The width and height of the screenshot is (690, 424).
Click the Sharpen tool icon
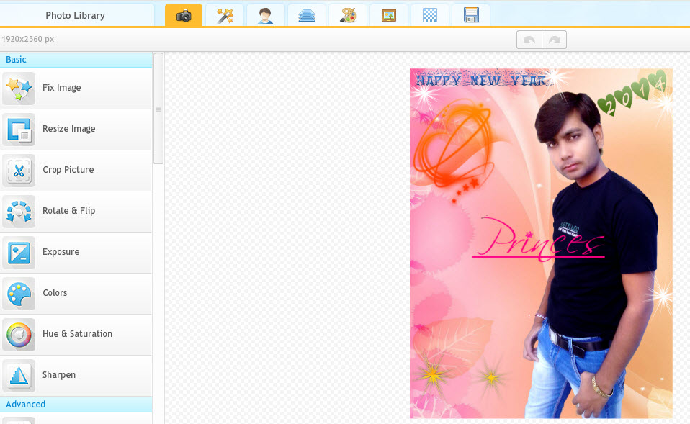click(x=19, y=376)
